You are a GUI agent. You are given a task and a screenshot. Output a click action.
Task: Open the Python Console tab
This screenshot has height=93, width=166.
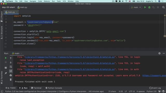(x=54, y=88)
